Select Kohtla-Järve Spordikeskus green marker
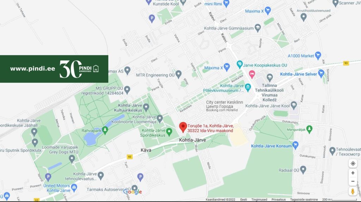 click(169, 132)
